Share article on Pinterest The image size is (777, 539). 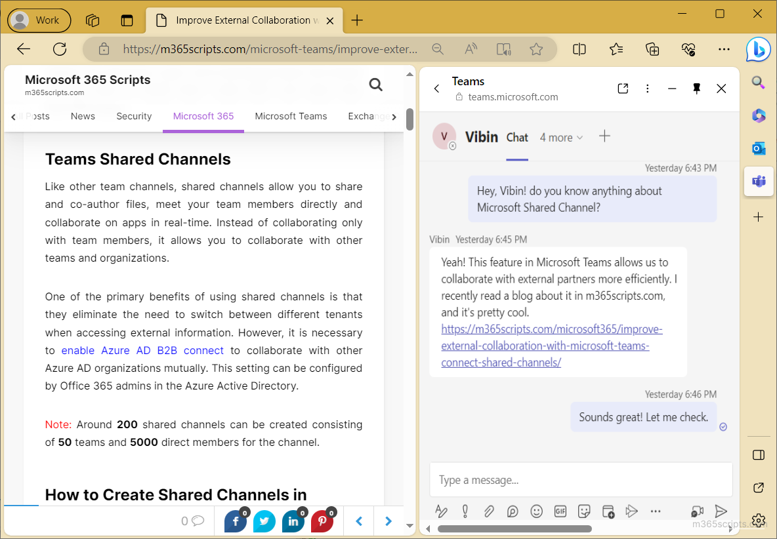click(x=322, y=521)
